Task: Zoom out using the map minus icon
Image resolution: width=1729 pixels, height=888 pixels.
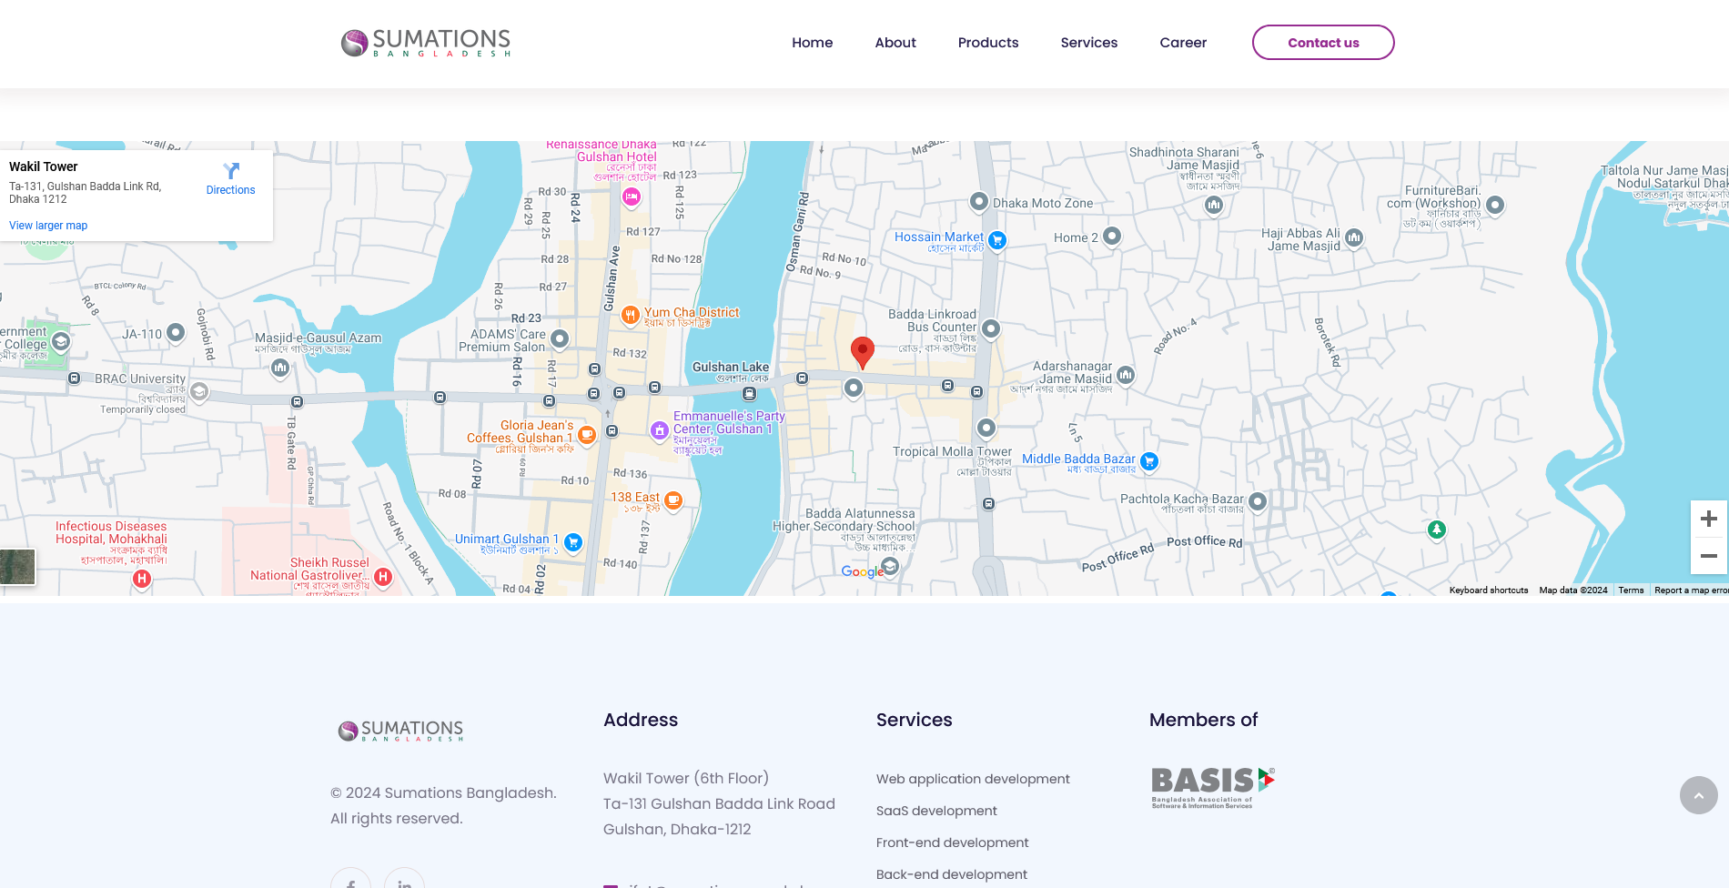Action: tap(1708, 554)
